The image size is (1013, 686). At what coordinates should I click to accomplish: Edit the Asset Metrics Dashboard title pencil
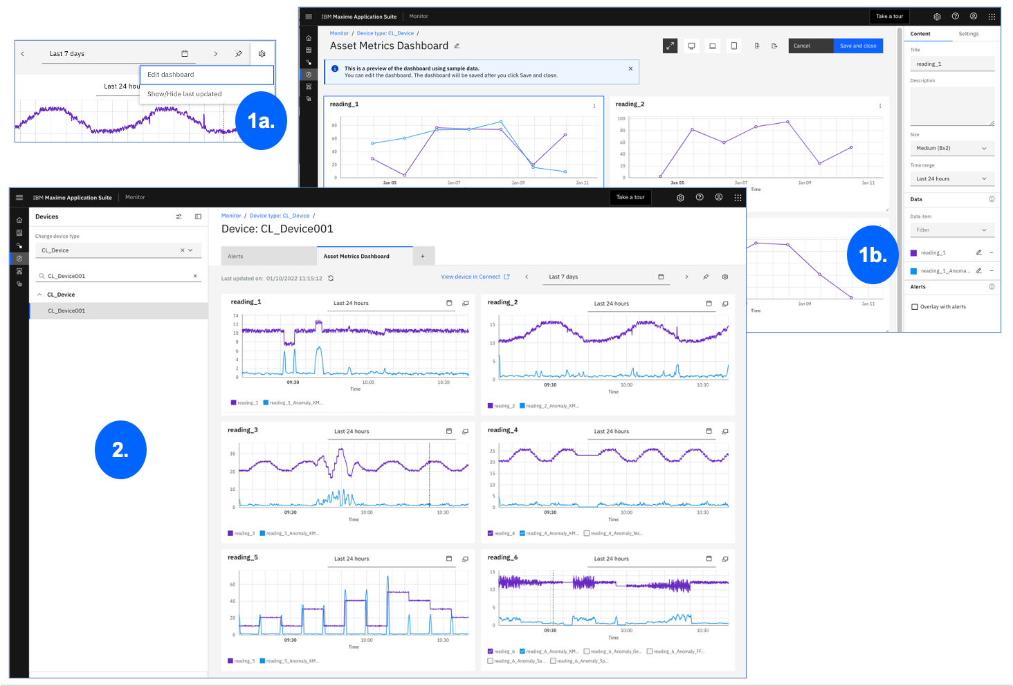tap(457, 46)
